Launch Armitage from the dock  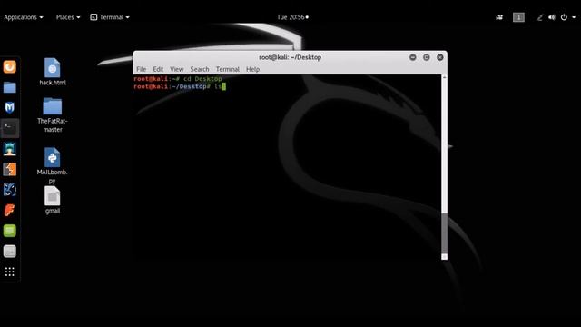click(10, 149)
